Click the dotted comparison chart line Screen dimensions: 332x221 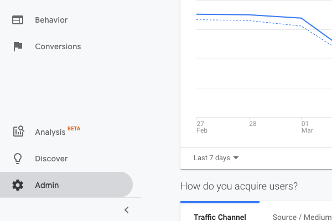249,21
